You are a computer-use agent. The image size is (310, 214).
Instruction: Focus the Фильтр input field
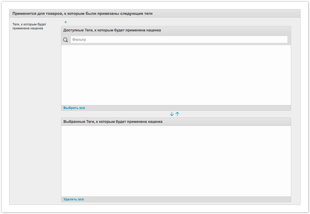pyautogui.click(x=179, y=40)
